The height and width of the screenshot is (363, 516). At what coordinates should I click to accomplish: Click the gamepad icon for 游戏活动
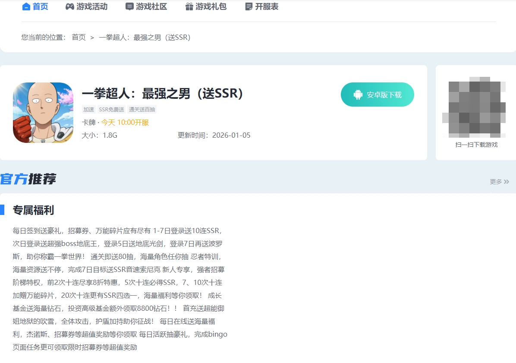click(x=69, y=7)
